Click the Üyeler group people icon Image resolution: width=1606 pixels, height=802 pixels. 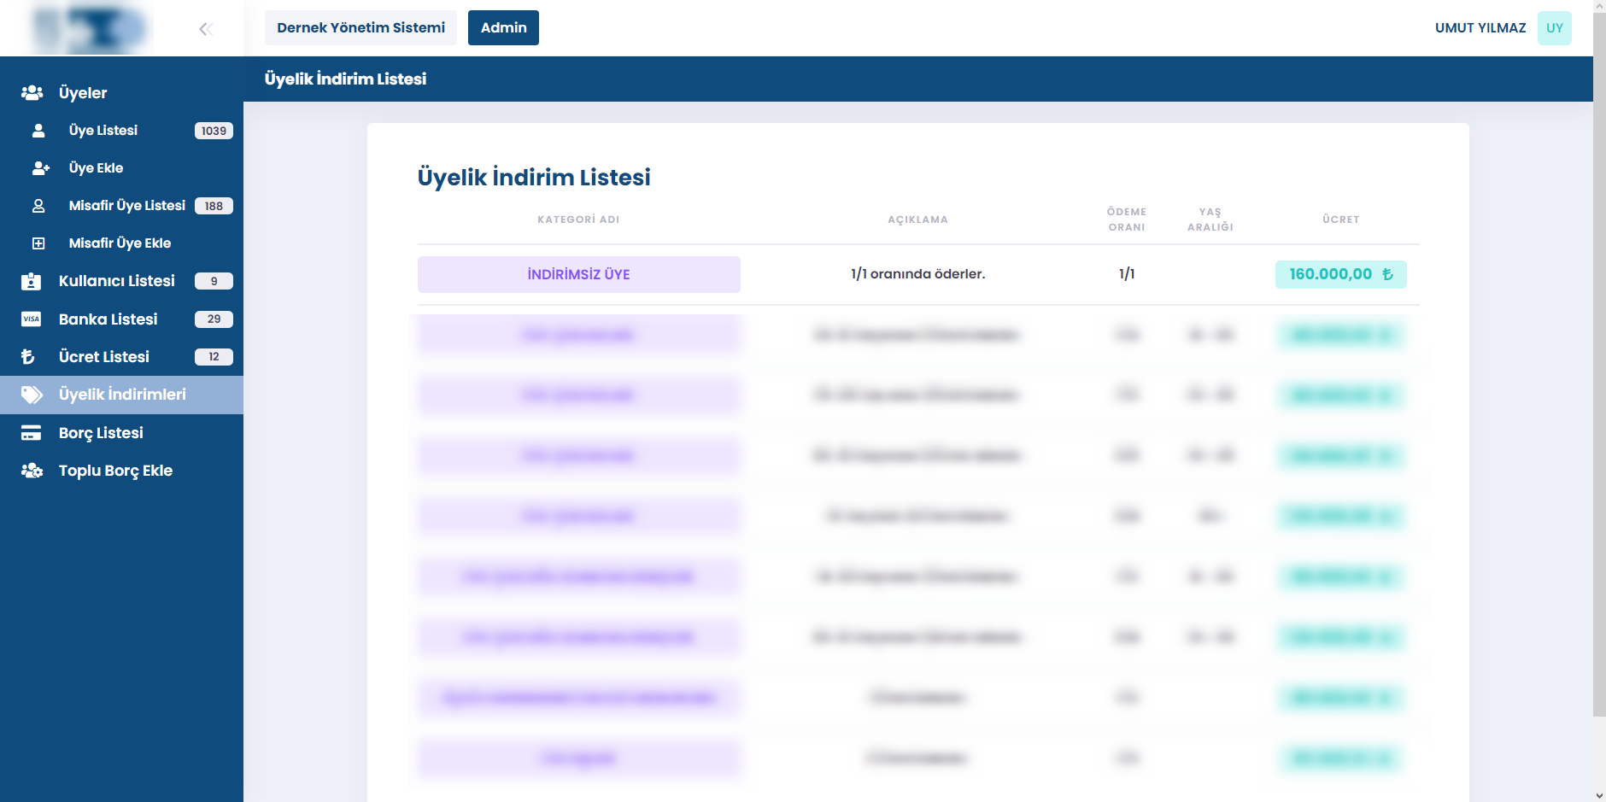tap(32, 92)
